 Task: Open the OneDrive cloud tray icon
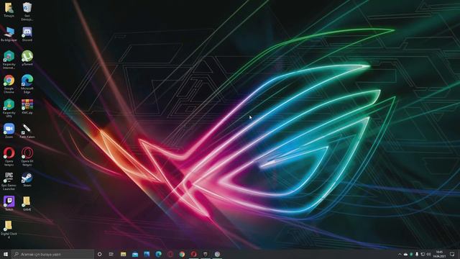pyautogui.click(x=405, y=254)
